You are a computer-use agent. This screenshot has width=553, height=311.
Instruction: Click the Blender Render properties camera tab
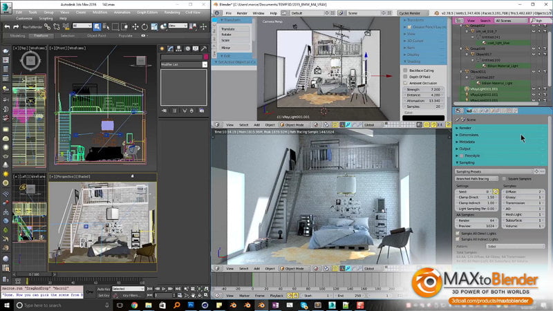click(469, 111)
